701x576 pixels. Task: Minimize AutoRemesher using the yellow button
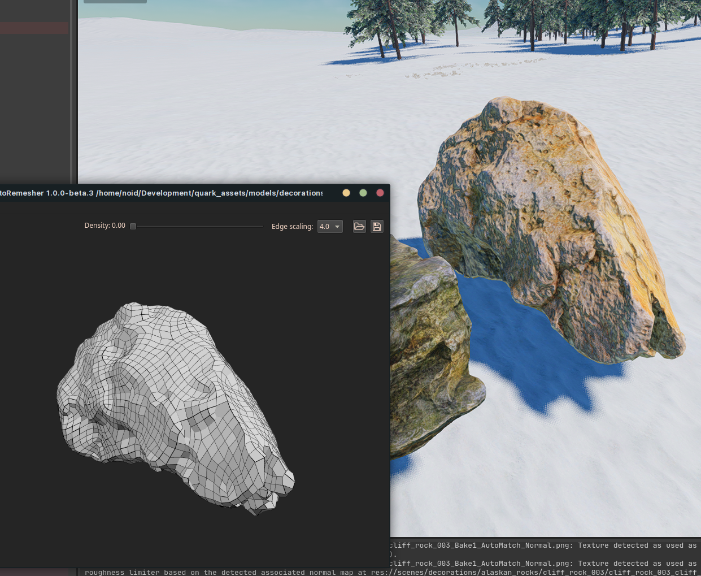(346, 193)
